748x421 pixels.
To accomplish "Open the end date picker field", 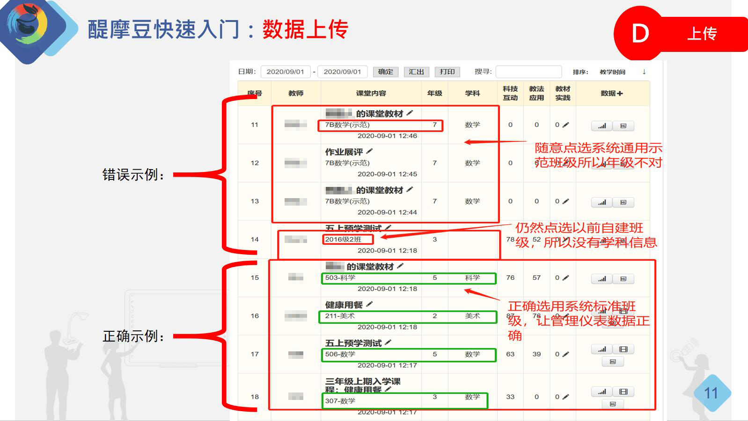I will (x=342, y=72).
